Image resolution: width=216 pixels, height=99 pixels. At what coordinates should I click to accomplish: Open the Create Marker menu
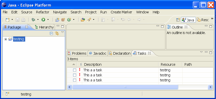coord(121,12)
